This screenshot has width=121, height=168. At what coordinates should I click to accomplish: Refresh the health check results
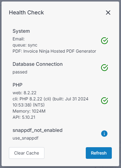click(x=99, y=153)
